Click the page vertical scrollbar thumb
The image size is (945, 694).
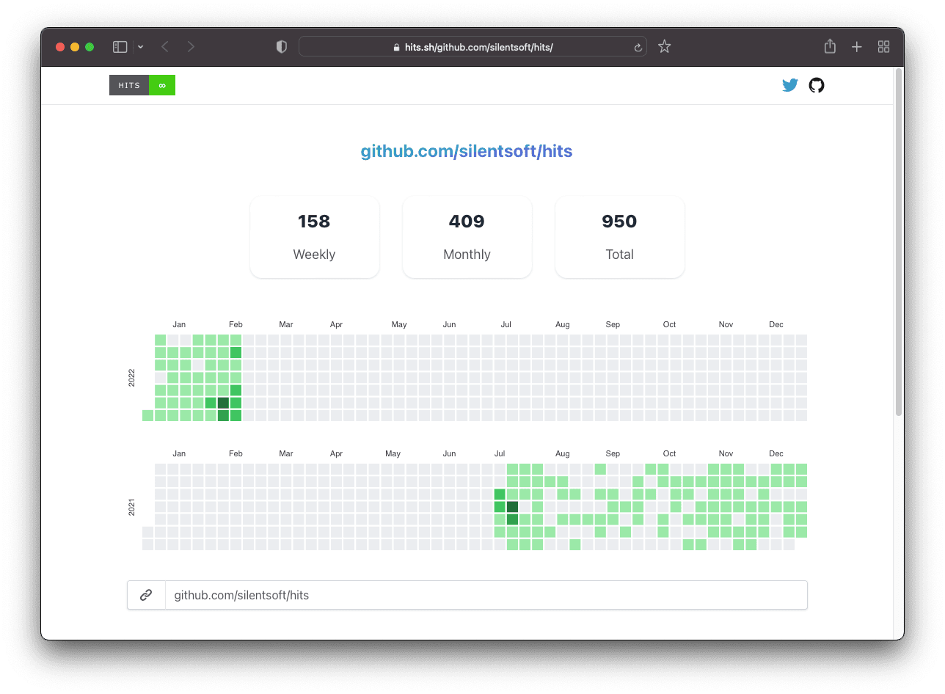pos(899,242)
